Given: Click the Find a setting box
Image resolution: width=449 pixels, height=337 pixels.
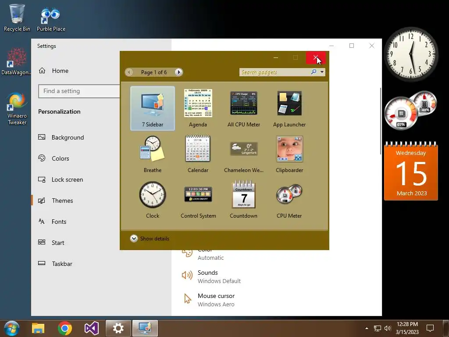Looking at the screenshot, I should [79, 91].
